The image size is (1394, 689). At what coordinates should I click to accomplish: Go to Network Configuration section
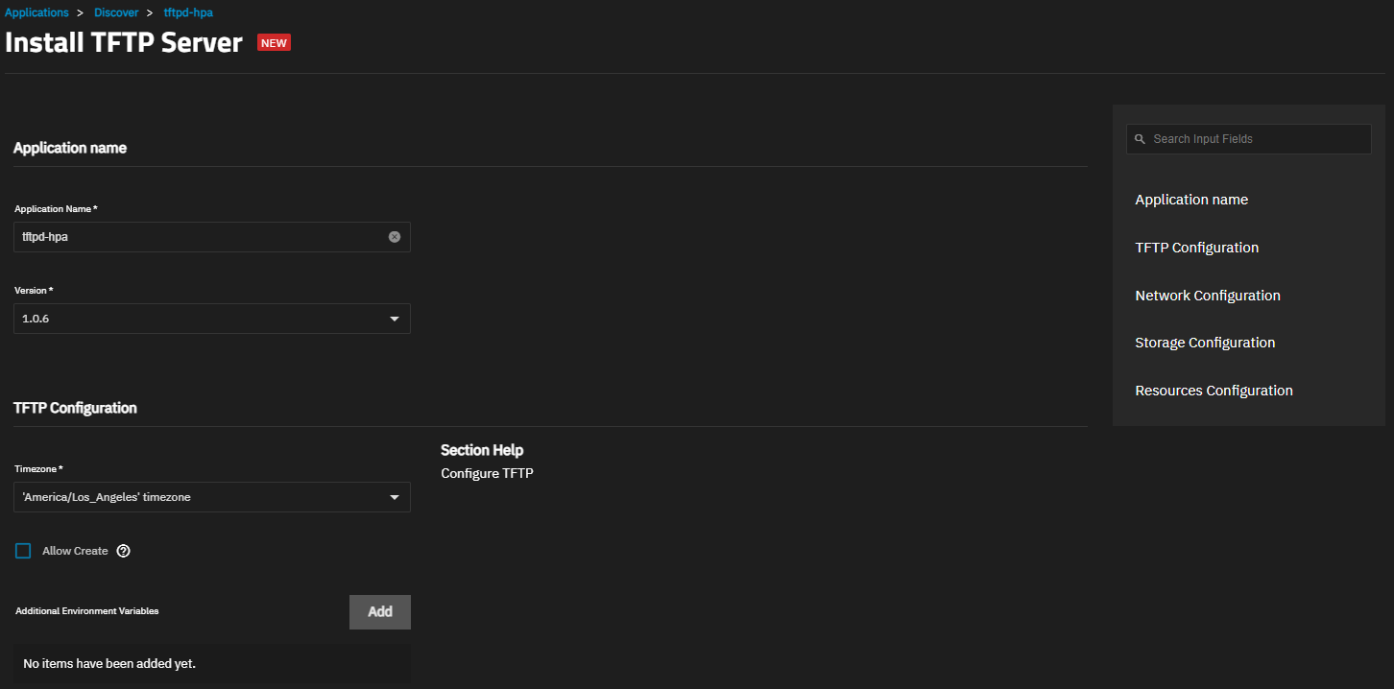pos(1207,296)
